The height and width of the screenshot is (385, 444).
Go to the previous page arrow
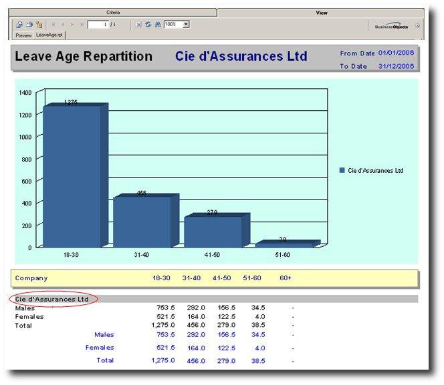(x=63, y=25)
